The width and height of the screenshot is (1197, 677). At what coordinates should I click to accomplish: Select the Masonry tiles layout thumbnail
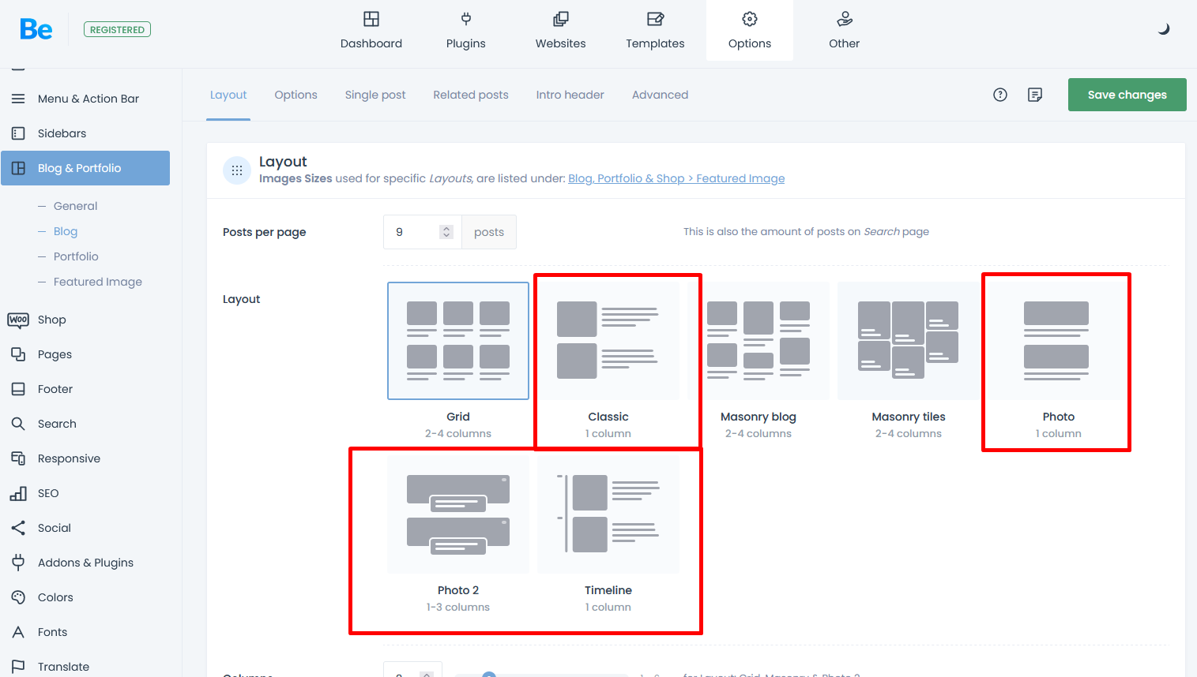click(x=909, y=341)
